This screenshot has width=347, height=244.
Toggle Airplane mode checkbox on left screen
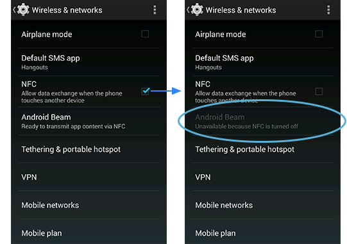pyautogui.click(x=145, y=34)
